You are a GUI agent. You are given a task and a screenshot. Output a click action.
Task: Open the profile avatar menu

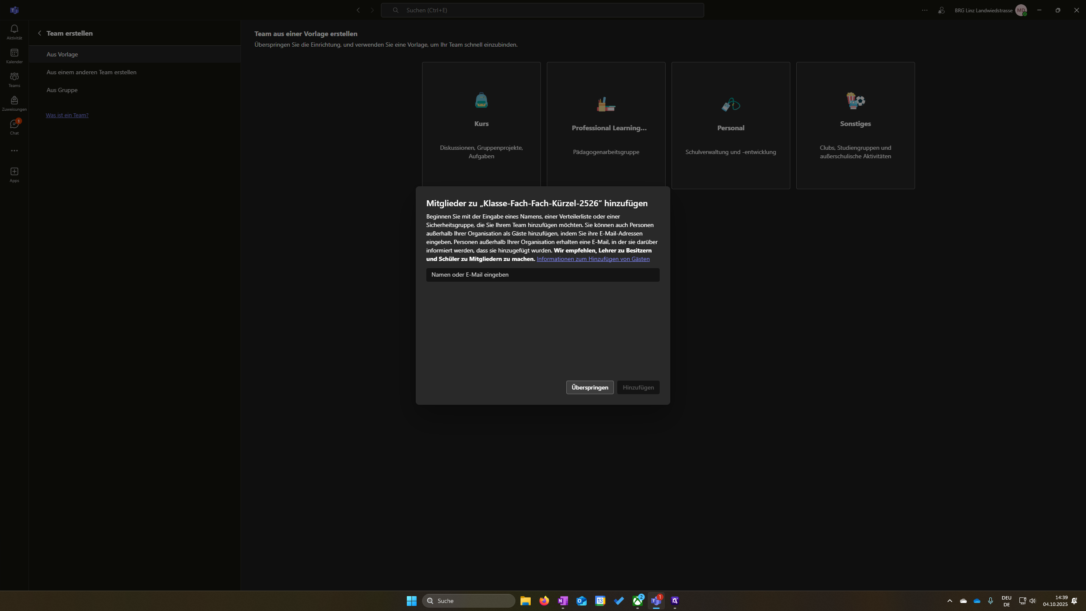(1021, 10)
